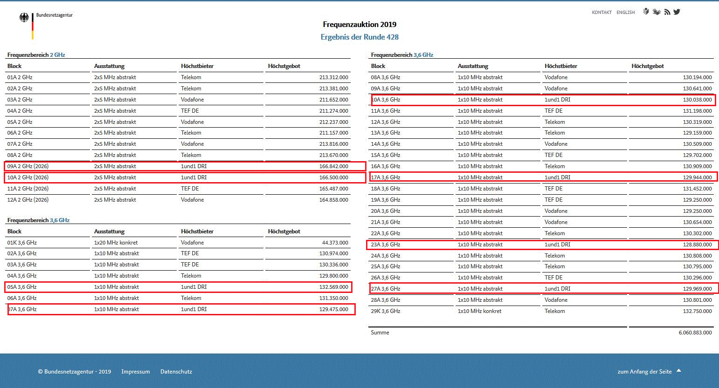
Task: Open the Impressum footer link
Action: click(136, 372)
